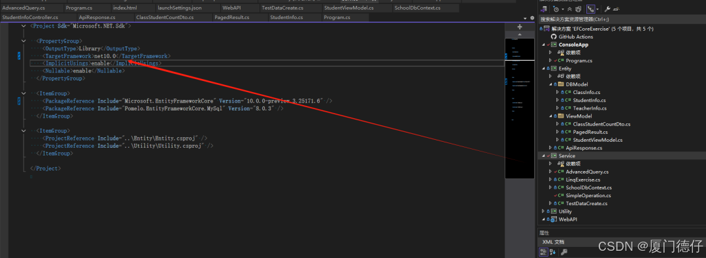Switch to AdvancedQuery.cs tab
The width and height of the screenshot is (706, 258).
[x=25, y=8]
